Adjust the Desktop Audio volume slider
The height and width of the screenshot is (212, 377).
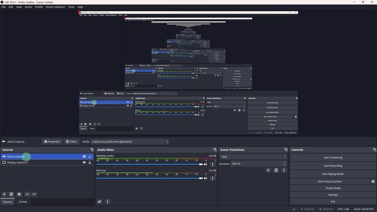149,164
